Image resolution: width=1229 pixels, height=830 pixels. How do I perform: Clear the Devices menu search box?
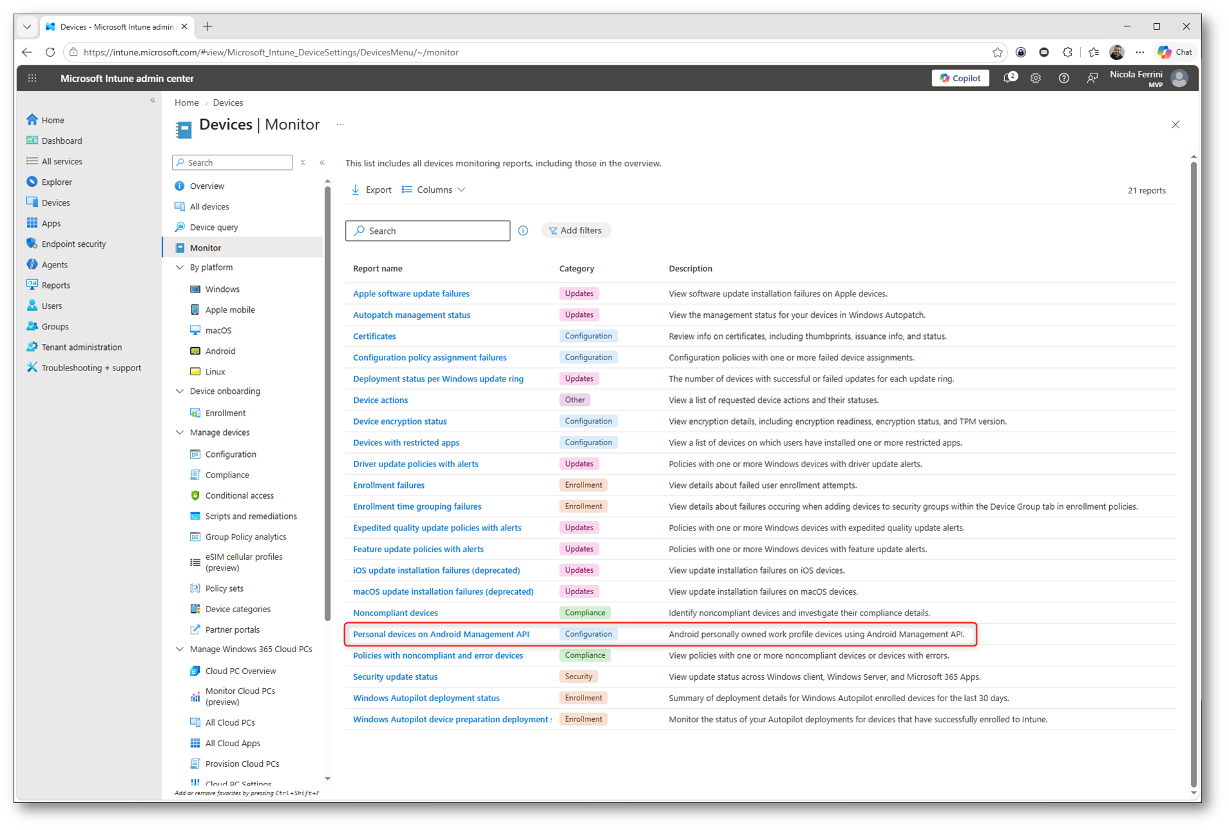point(303,162)
